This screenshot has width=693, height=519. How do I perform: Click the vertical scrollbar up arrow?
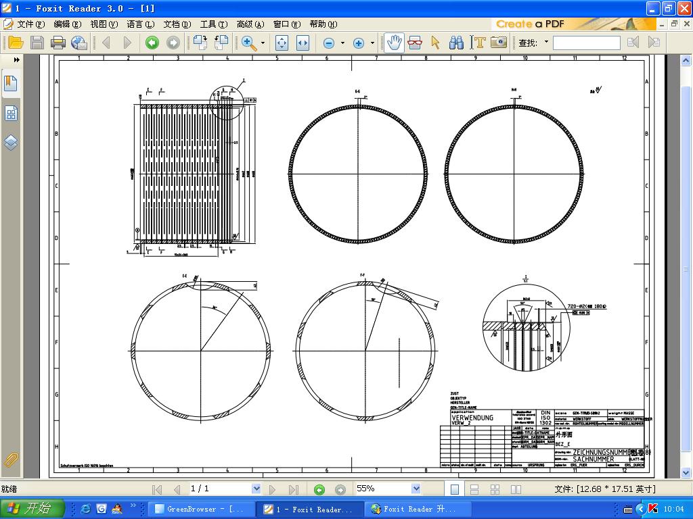click(686, 60)
